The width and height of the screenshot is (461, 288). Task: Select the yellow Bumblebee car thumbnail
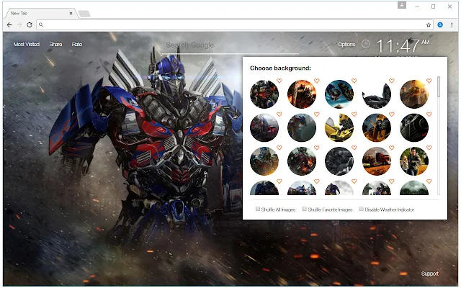(339, 128)
